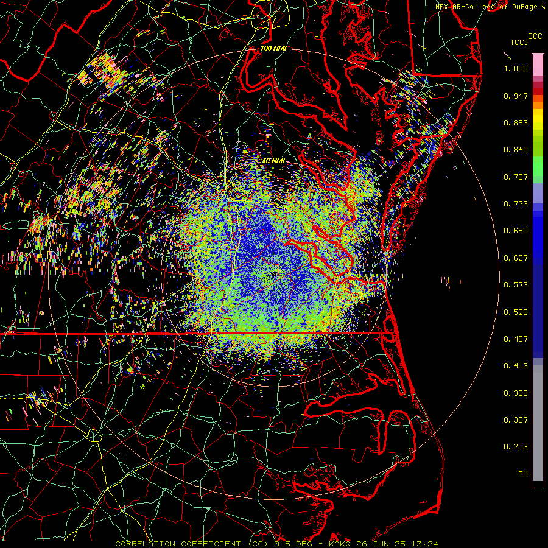Click the "1.000" scale value
The height and width of the screenshot is (548, 548).
tap(516, 68)
